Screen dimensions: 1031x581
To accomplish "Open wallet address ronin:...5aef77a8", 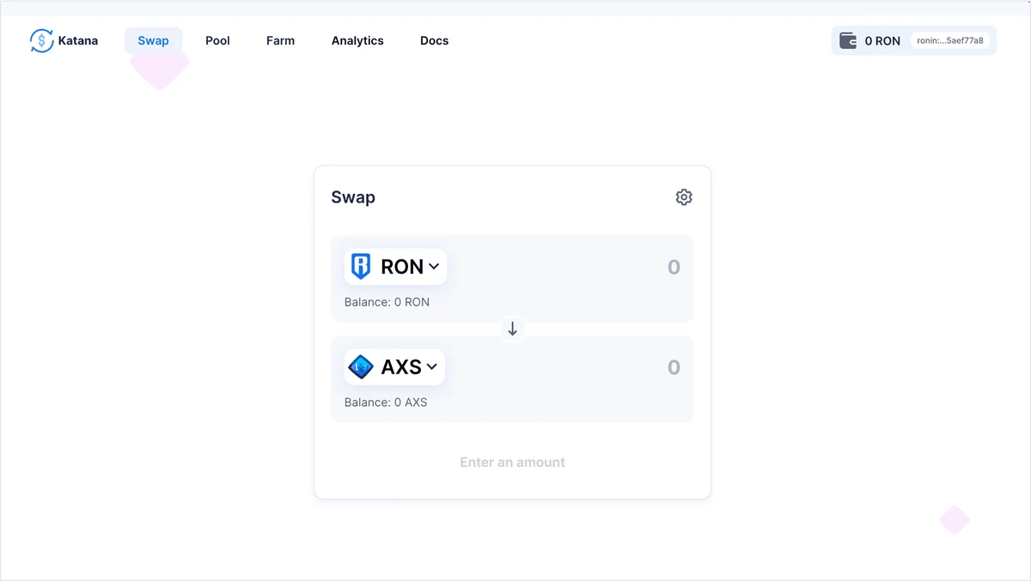I will pyautogui.click(x=950, y=40).
